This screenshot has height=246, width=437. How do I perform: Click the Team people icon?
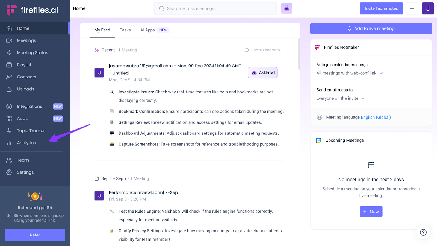pos(9,160)
